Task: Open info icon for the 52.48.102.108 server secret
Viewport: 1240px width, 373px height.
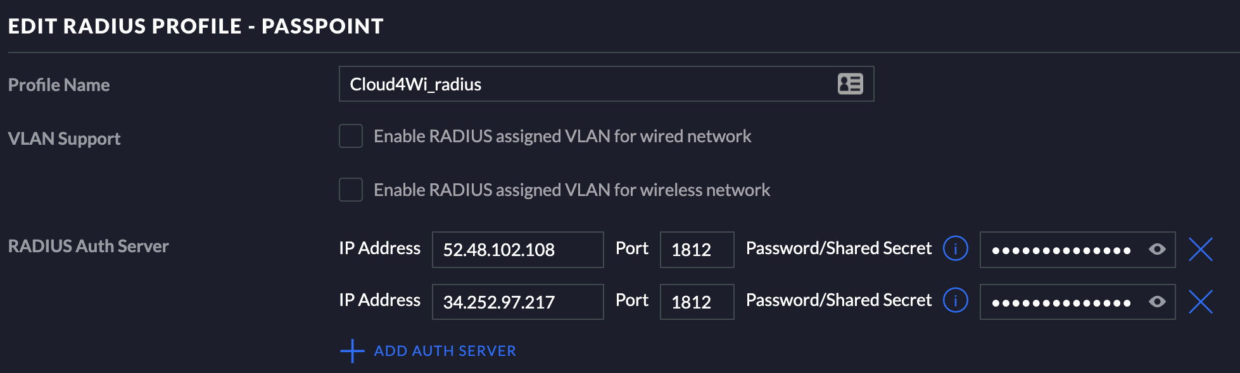Action: point(956,248)
